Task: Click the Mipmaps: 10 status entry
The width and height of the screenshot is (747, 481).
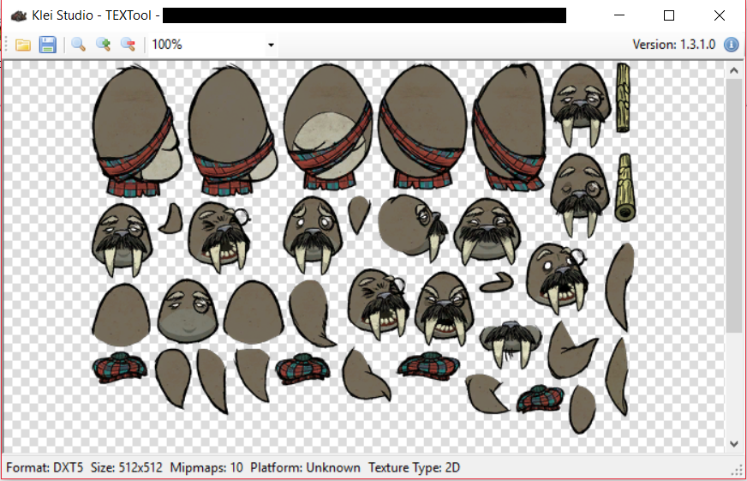Action: 206,467
